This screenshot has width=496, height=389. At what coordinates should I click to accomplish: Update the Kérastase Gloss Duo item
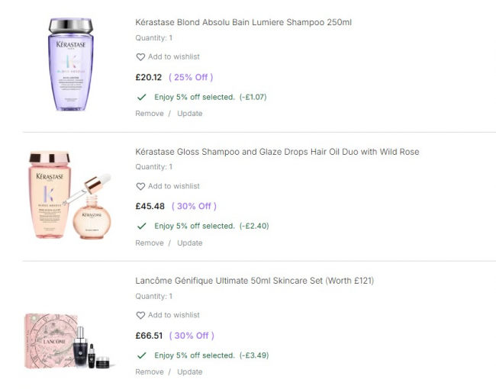[x=190, y=243]
